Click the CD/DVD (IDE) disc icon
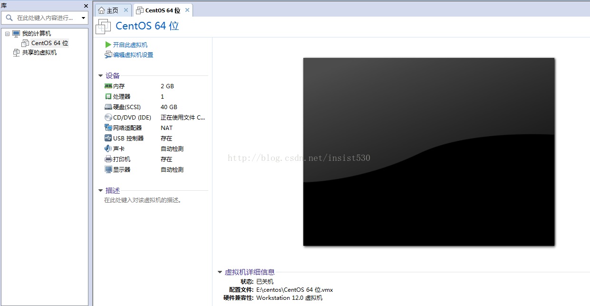The width and height of the screenshot is (590, 306). [x=108, y=117]
